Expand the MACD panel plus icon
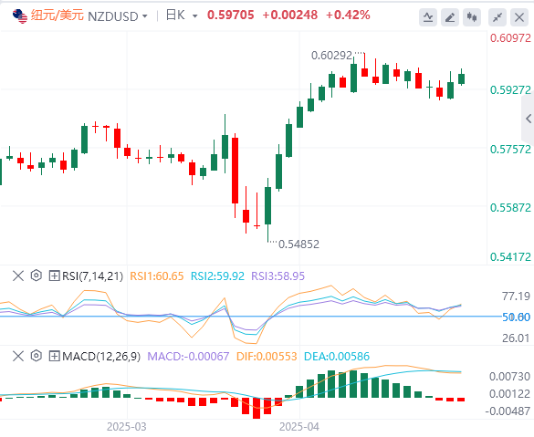This screenshot has height=437, width=534. [54, 357]
